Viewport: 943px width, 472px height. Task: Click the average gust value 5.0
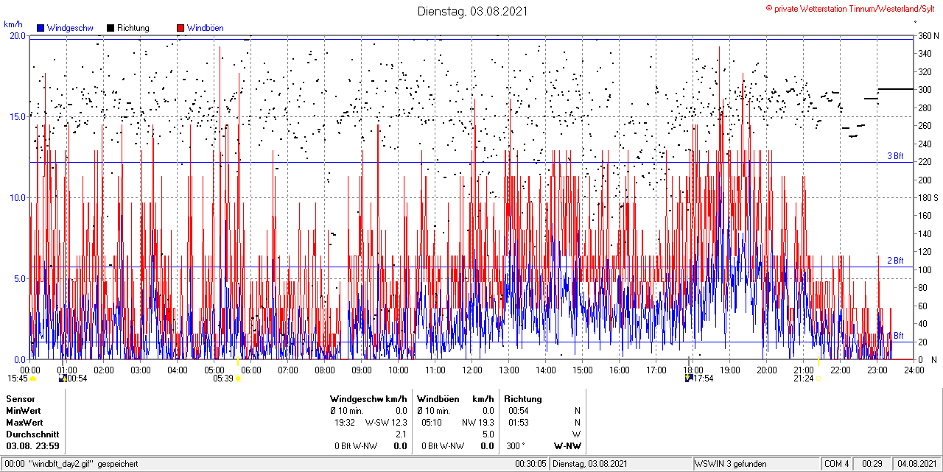(x=488, y=434)
